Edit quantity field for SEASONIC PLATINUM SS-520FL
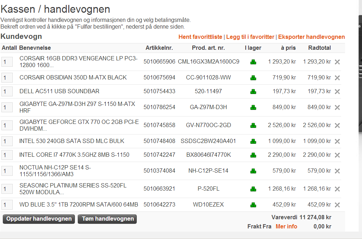 pos(7,189)
